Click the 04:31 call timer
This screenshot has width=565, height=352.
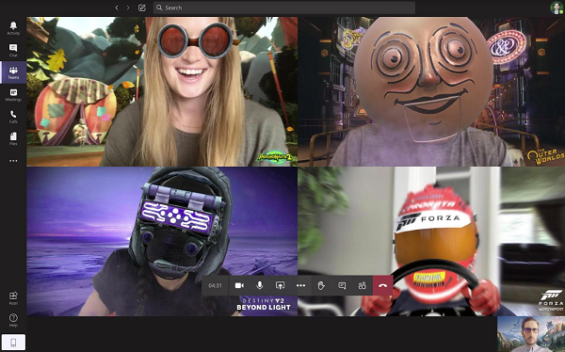[215, 286]
